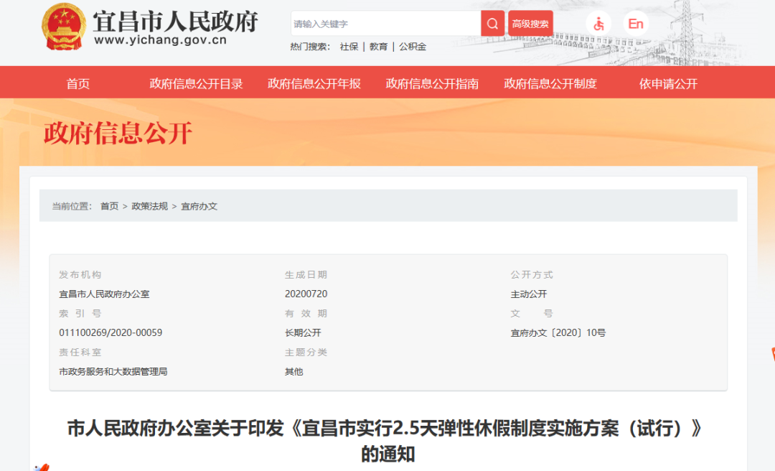Click the 政策法规 breadcrumb link

click(x=149, y=206)
